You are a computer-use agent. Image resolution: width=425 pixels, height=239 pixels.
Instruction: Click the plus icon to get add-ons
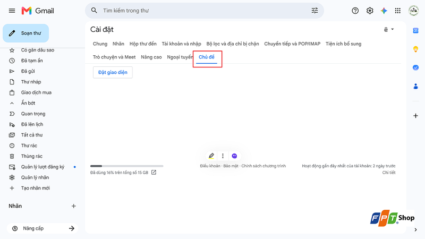(x=415, y=116)
